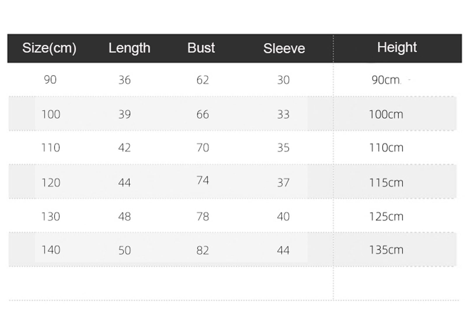Select size 120 in the Size column

(x=51, y=183)
